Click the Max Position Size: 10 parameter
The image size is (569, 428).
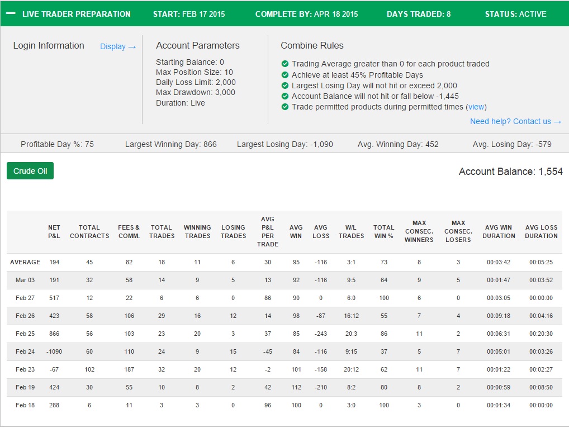tap(194, 72)
